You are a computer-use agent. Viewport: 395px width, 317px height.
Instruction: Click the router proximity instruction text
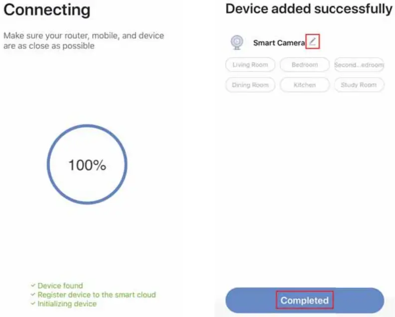pyautogui.click(x=84, y=41)
